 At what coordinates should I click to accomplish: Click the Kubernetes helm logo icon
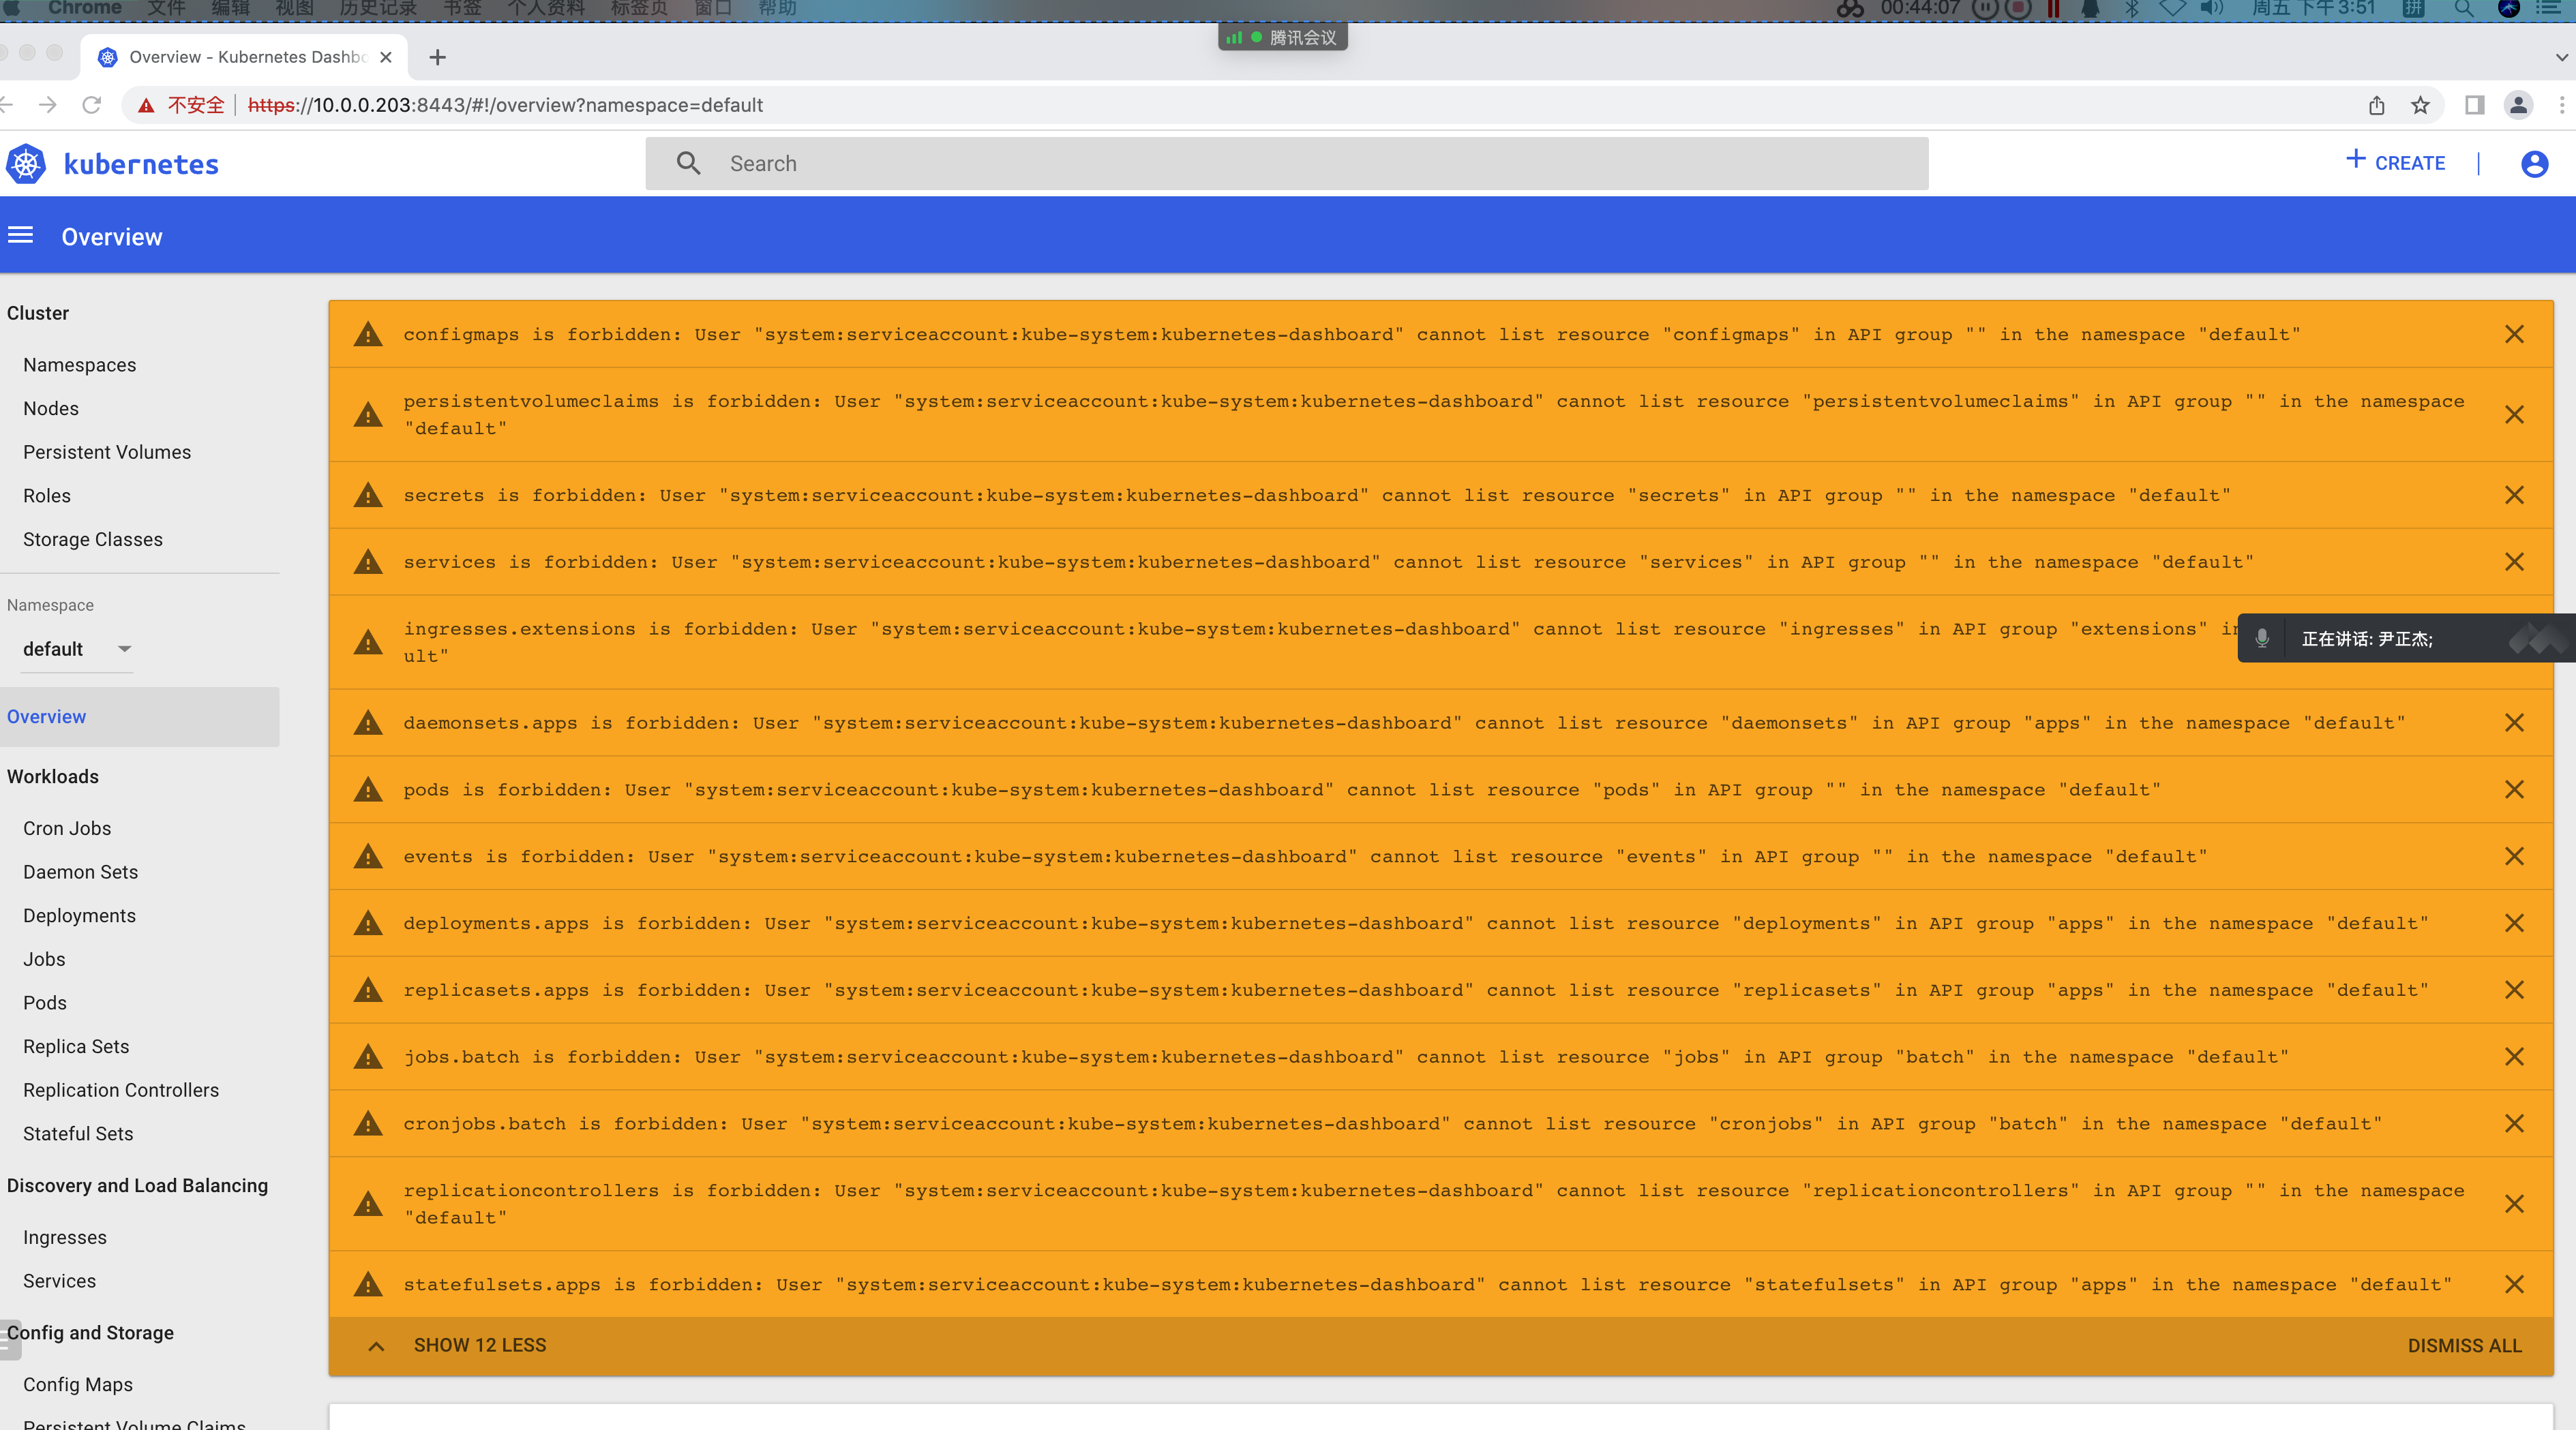(x=26, y=164)
